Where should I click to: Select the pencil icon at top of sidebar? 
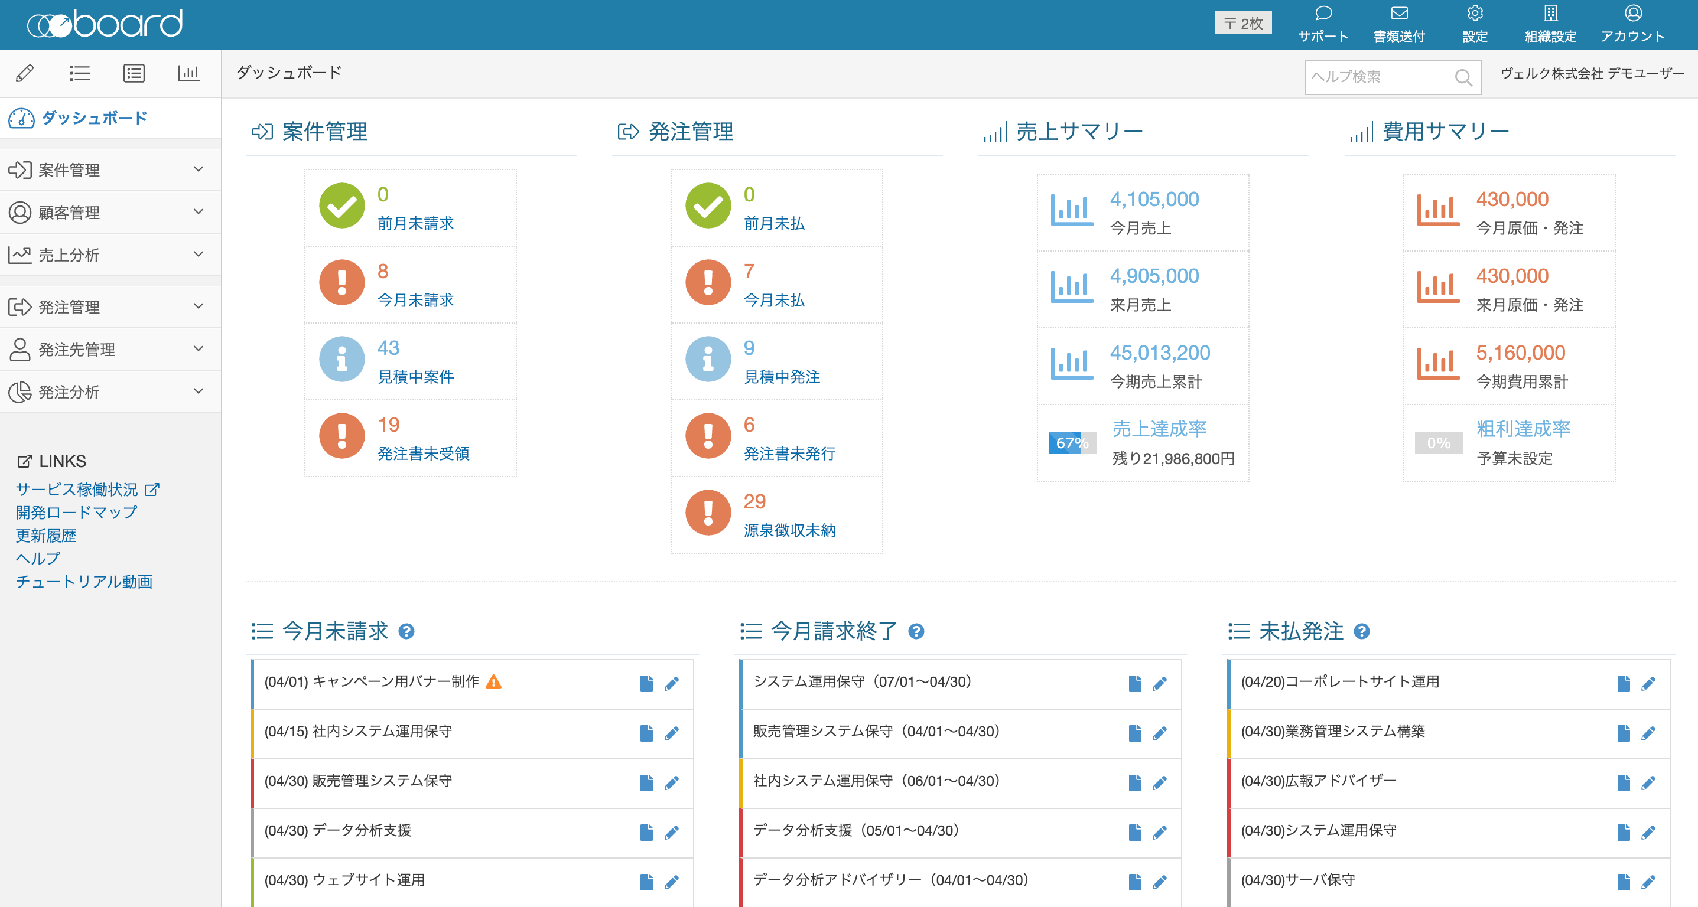point(25,73)
